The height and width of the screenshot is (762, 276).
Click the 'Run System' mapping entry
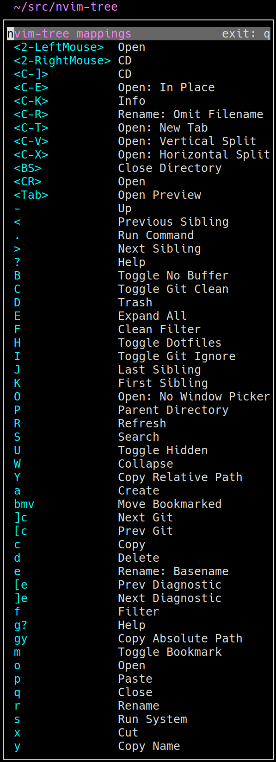coord(139,719)
